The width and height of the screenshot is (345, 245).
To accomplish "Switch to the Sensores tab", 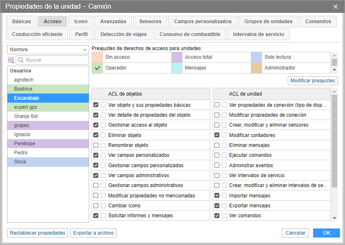I will pos(150,22).
